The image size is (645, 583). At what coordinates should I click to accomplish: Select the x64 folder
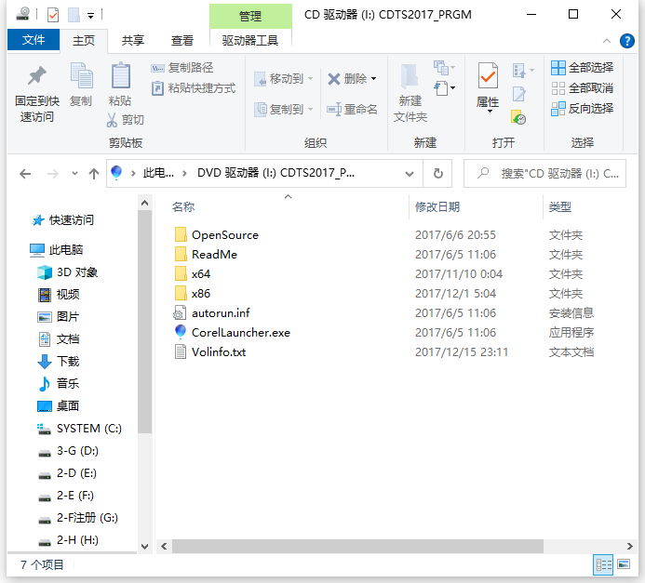tap(201, 274)
